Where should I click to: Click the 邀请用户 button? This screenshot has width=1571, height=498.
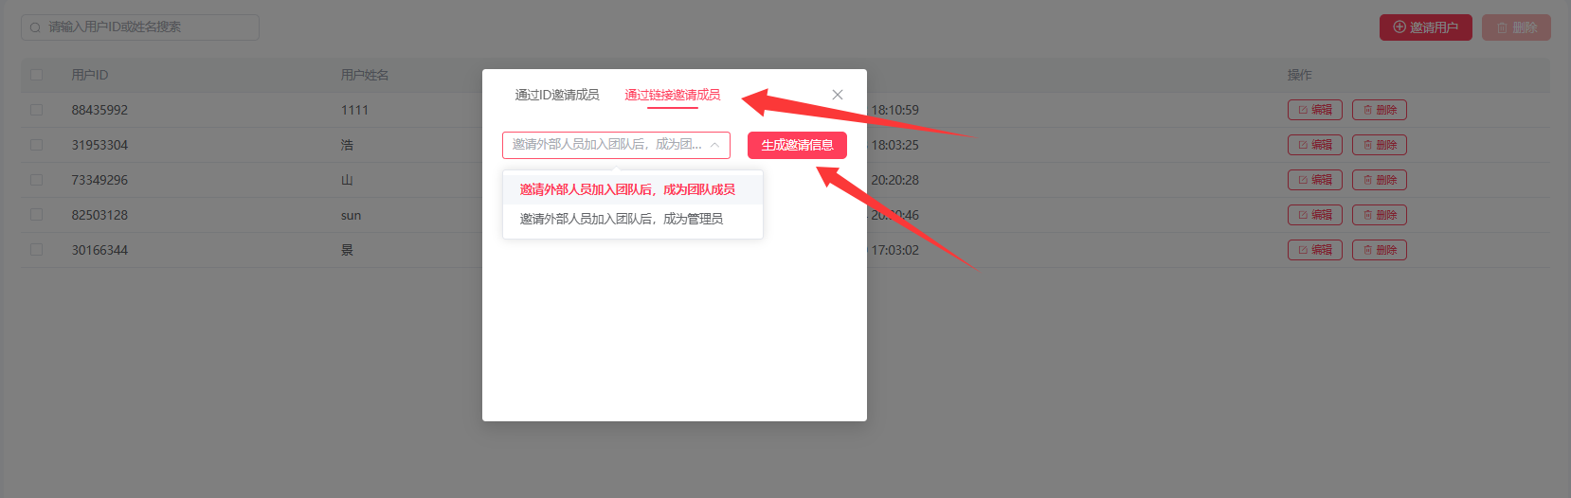click(x=1425, y=27)
